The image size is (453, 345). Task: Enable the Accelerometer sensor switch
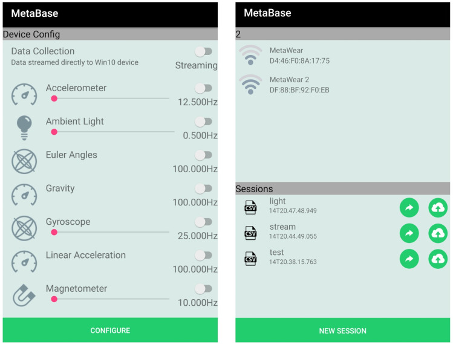204,88
